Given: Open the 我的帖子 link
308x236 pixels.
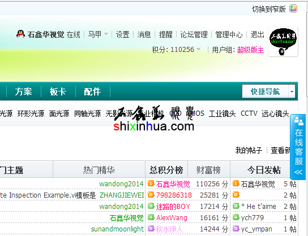Looking at the screenshot, I should tap(249, 150).
